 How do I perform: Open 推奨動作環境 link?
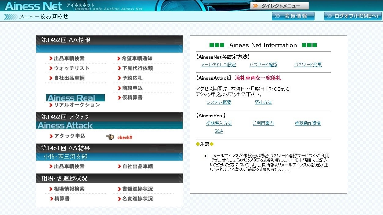pos(308,123)
